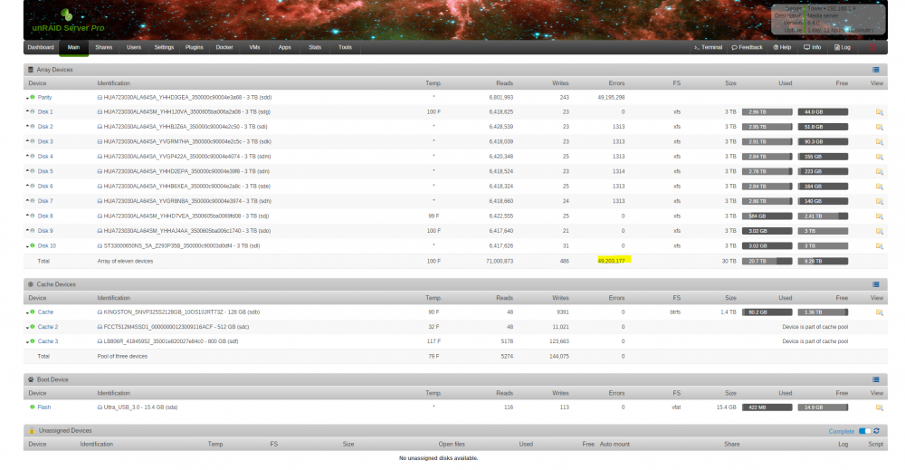Screen dimensions: 905x470
Task: Click the red power icon in the menu bar
Action: click(872, 47)
